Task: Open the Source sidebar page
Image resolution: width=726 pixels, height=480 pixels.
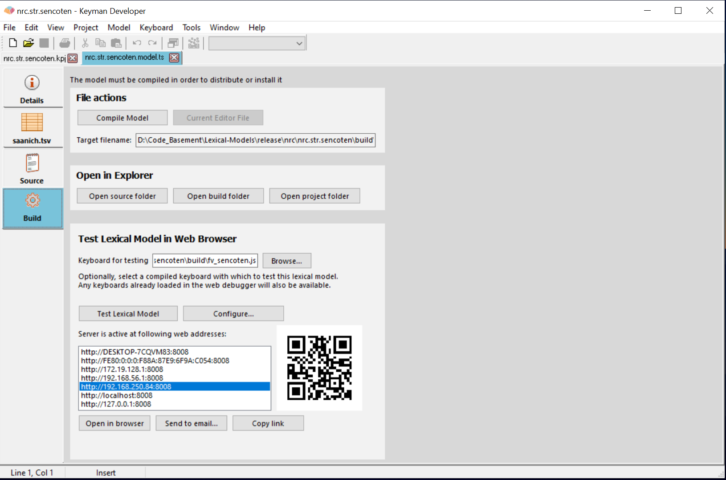Action: click(33, 168)
